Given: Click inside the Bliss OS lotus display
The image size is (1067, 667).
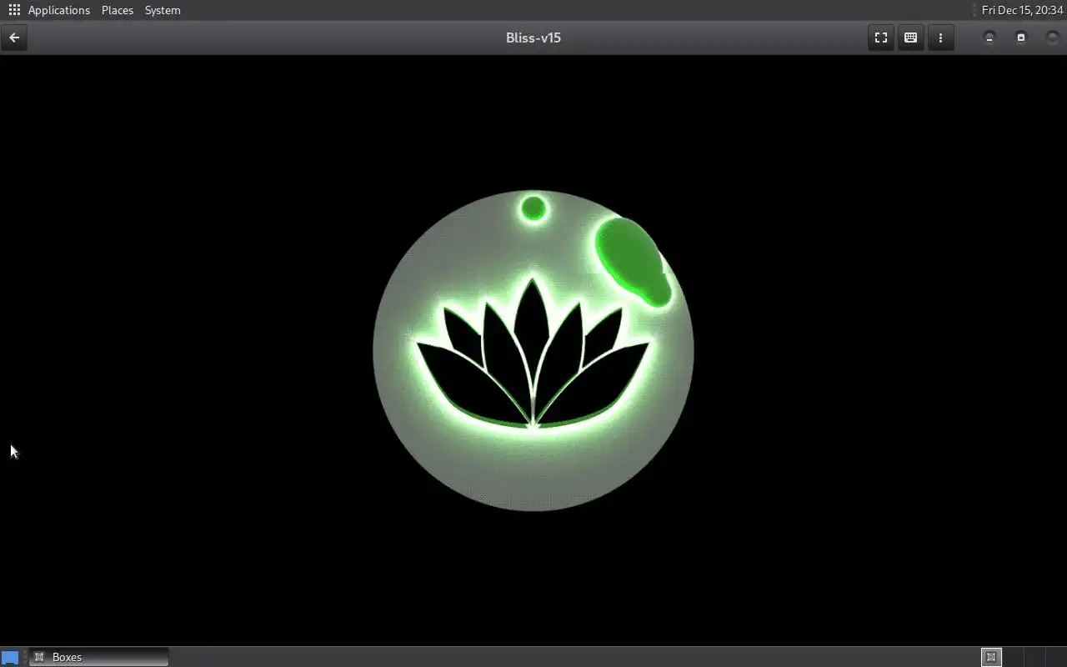Looking at the screenshot, I should click(533, 350).
